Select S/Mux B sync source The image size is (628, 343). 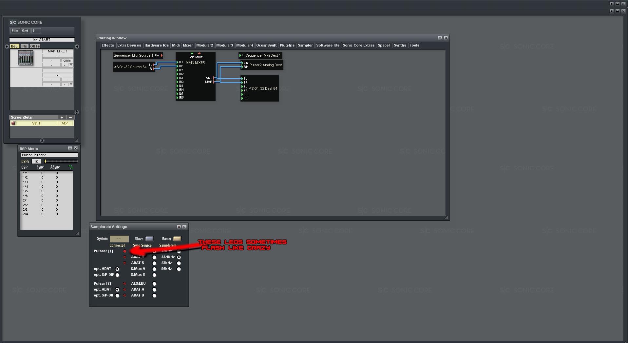tap(154, 275)
